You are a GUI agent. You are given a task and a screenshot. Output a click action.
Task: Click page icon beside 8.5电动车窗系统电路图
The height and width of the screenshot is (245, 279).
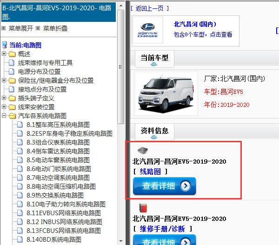click(x=20, y=160)
